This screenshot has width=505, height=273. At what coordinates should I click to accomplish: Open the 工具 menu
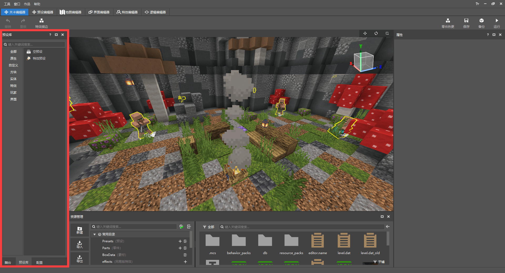(x=7, y=4)
